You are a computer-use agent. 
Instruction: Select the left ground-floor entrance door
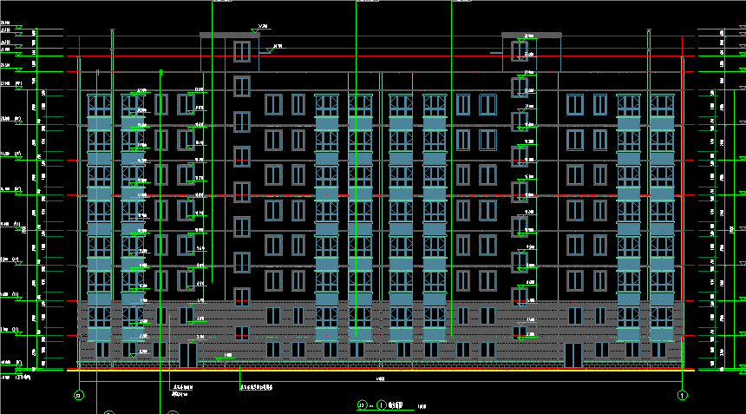point(188,356)
